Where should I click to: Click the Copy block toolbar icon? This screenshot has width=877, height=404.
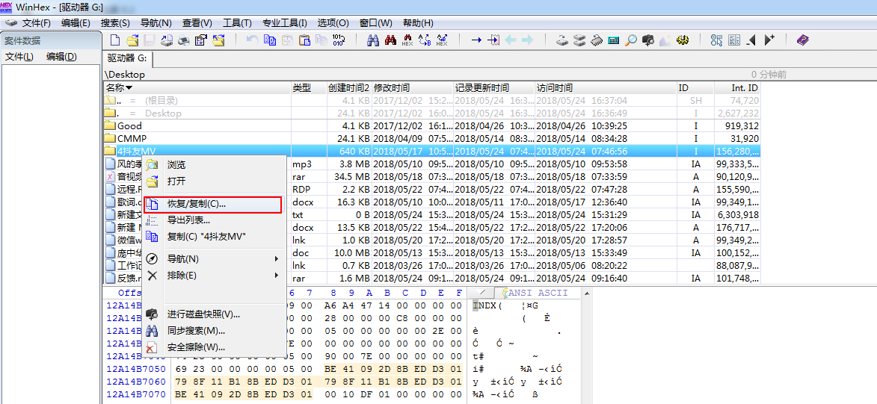coord(270,40)
